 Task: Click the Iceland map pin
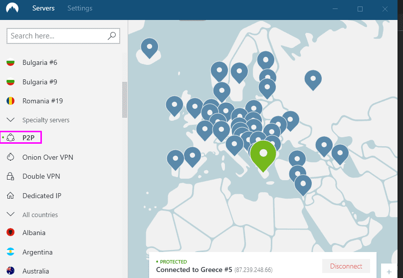tap(150, 48)
